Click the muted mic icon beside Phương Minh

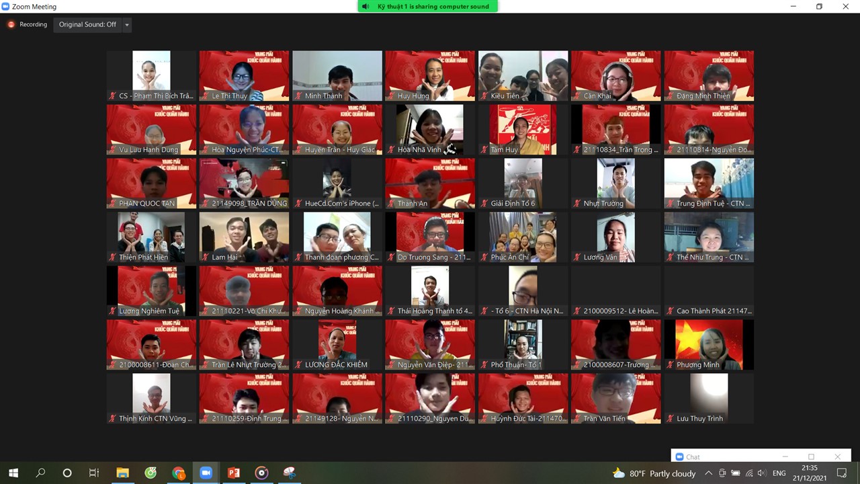pos(671,365)
